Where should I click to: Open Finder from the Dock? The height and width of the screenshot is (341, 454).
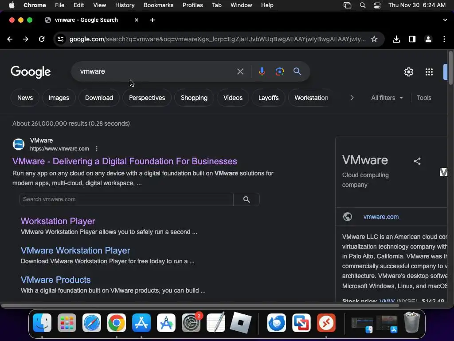tap(42, 323)
